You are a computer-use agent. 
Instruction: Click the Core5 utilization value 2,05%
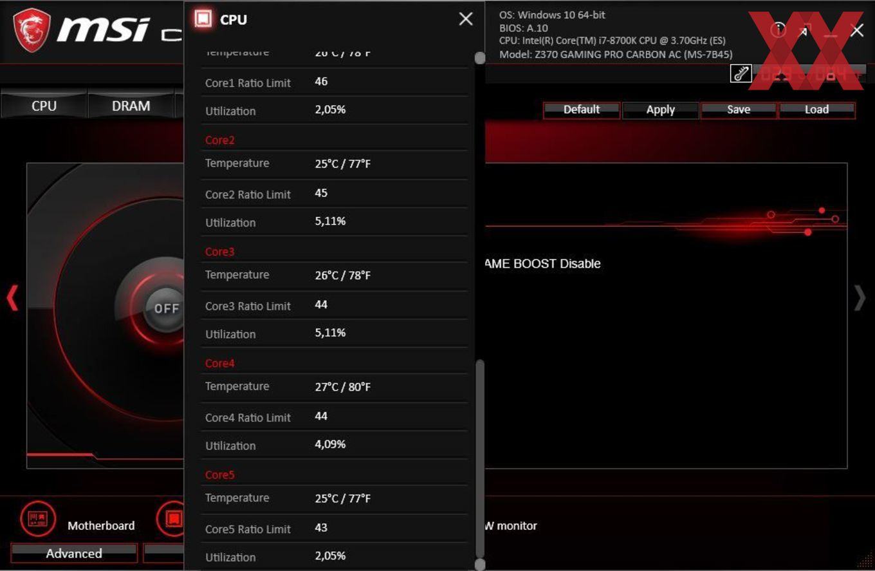tap(330, 556)
